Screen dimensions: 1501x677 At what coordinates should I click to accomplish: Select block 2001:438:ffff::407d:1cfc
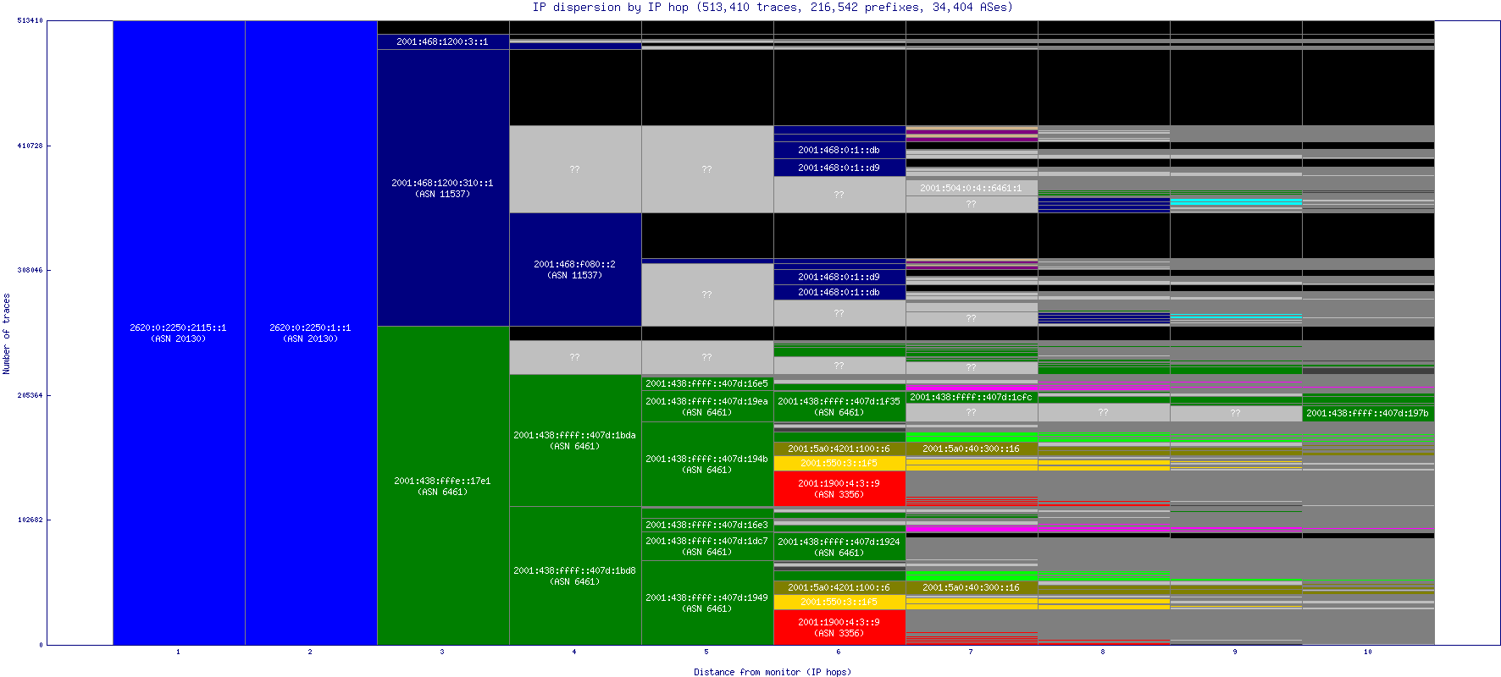click(972, 397)
